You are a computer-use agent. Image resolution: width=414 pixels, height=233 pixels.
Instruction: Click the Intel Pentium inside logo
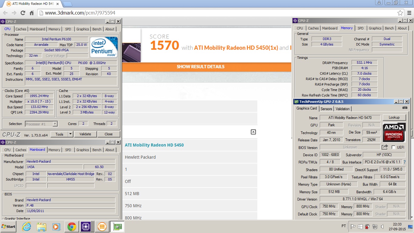tap(104, 47)
